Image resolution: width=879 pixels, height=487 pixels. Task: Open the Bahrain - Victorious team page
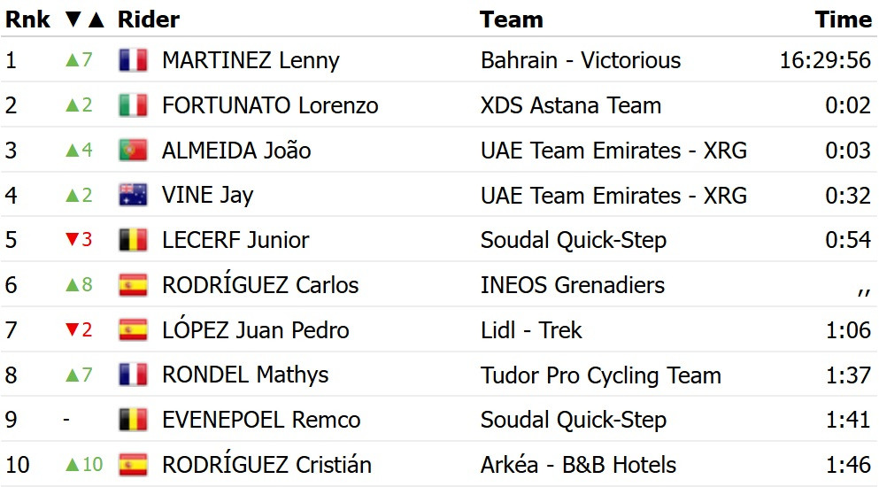[581, 60]
